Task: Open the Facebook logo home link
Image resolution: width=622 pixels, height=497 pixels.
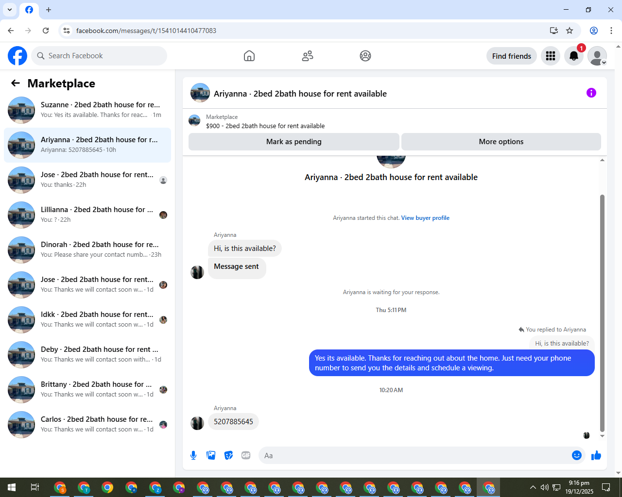Action: (17, 56)
